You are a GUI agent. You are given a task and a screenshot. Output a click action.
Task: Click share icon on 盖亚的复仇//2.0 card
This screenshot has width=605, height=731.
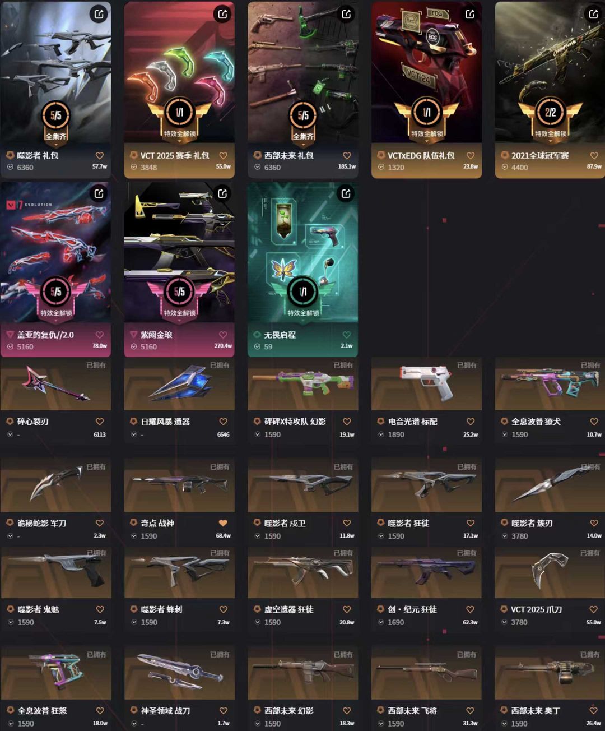coord(99,193)
